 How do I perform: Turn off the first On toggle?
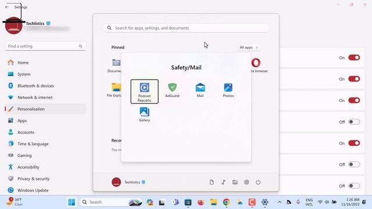coord(354,57)
